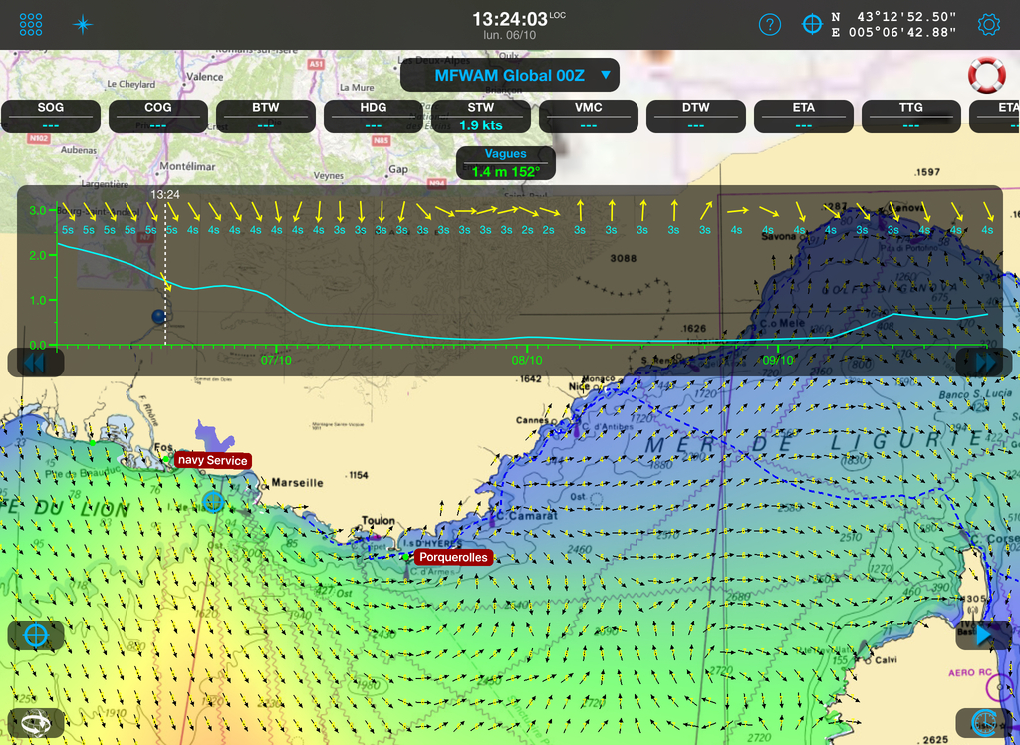Screen dimensions: 1020x745
Task: Rewind the meteogram timeline
Action: (x=35, y=363)
